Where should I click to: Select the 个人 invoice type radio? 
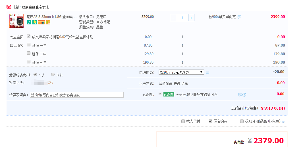coord(35,74)
